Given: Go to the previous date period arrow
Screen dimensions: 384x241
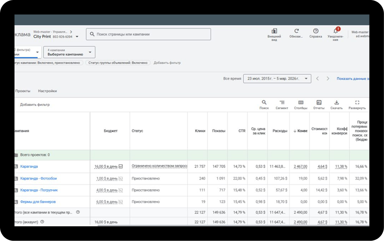Looking at the screenshot, I should pyautogui.click(x=317, y=79).
